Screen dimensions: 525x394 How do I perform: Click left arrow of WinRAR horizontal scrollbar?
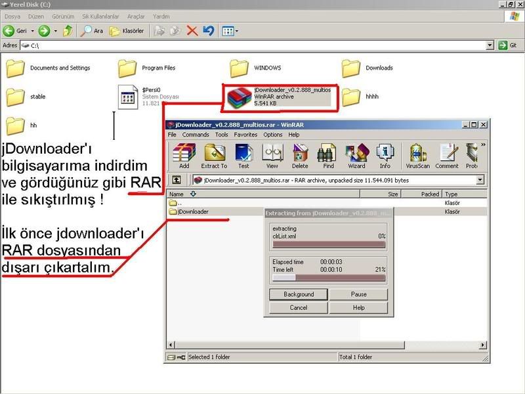click(171, 345)
